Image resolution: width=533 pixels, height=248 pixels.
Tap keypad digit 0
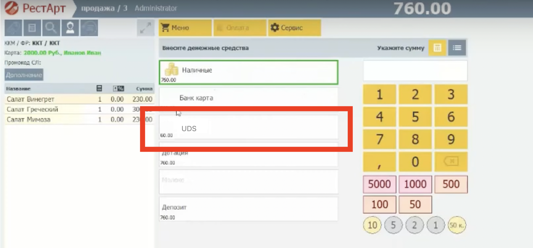tap(415, 162)
